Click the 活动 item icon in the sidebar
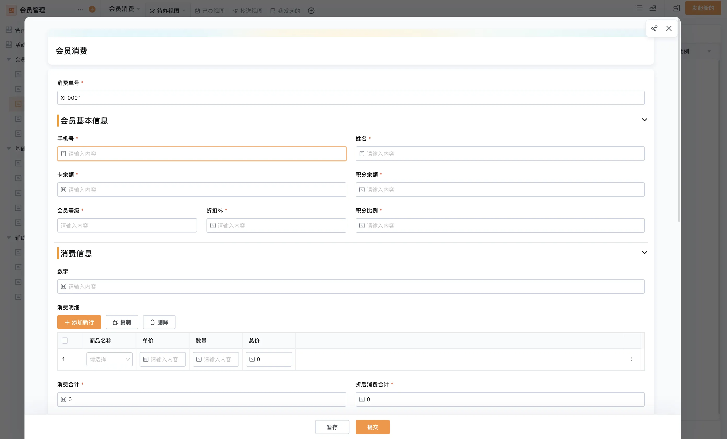 [9, 45]
